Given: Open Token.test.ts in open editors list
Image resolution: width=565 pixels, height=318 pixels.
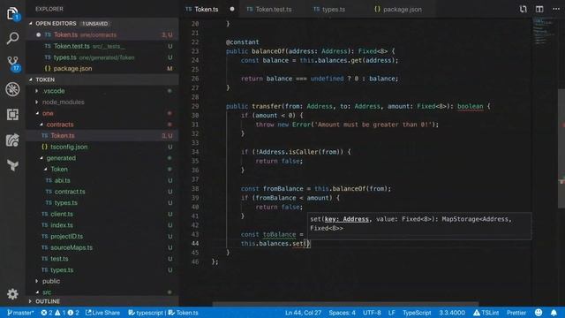Looking at the screenshot, I should click(102, 46).
